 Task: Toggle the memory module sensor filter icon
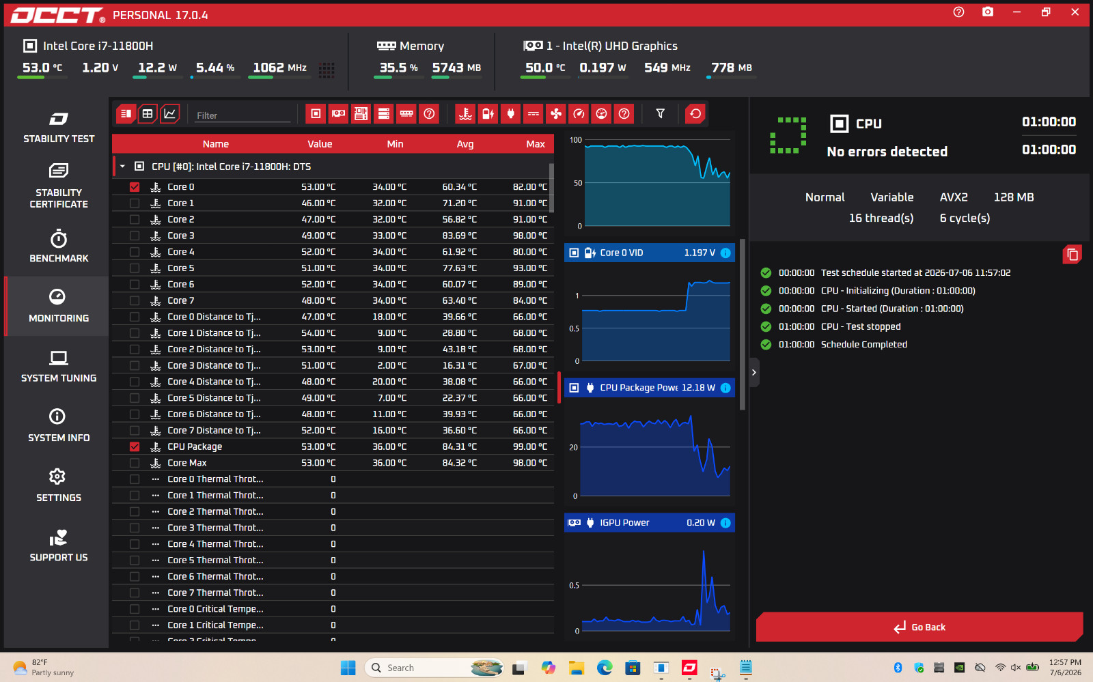coord(406,114)
